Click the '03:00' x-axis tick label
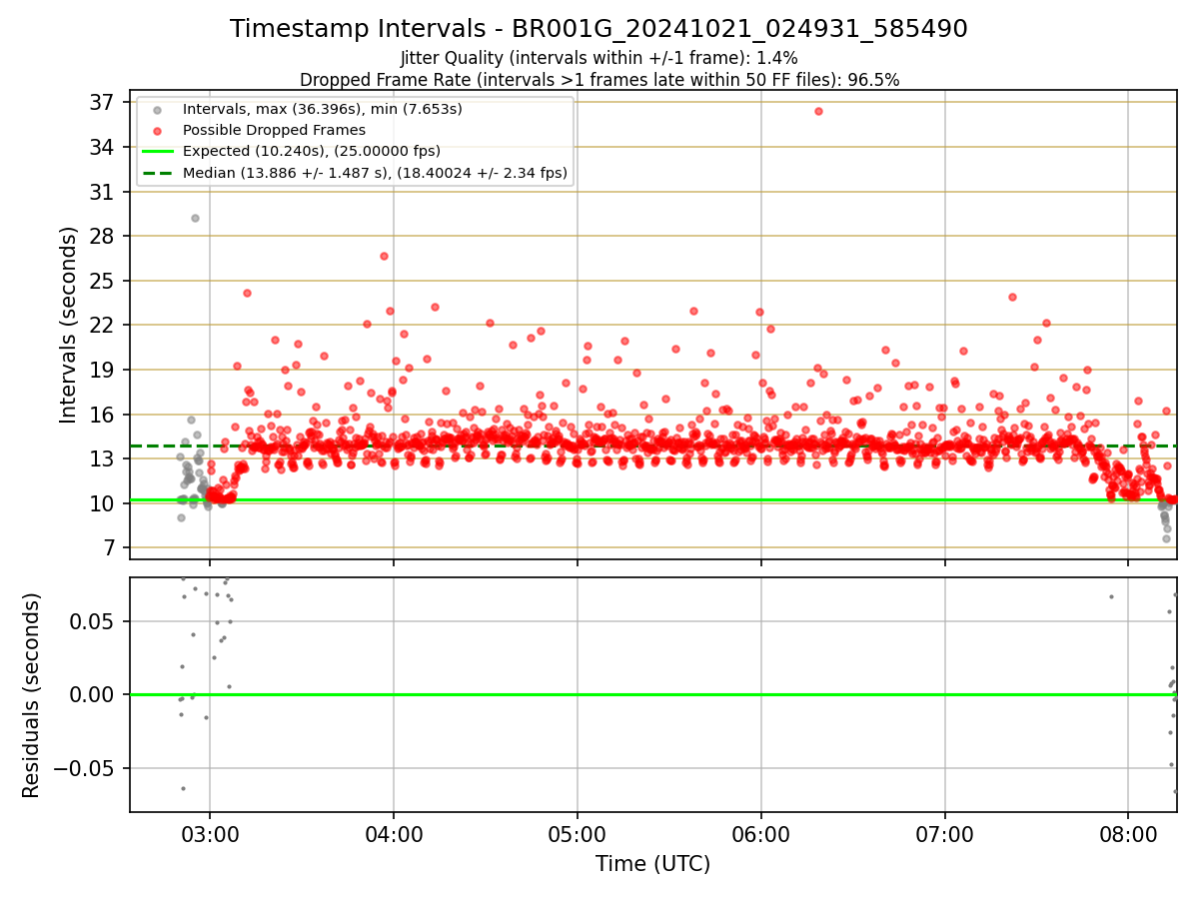Viewport: 1199px width, 899px height. pos(209,833)
